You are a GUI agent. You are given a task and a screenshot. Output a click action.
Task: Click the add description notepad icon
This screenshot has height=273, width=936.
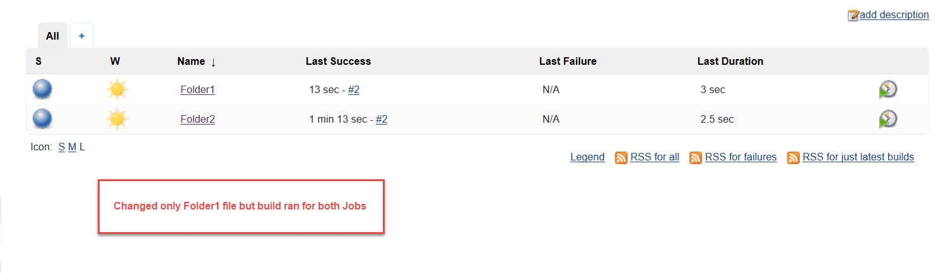[853, 15]
